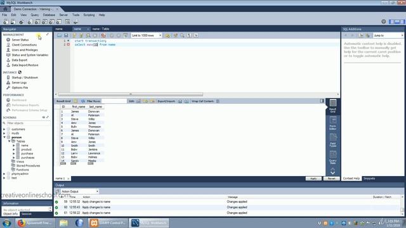Open the Edit menu
The image size is (406, 228).
[13, 15]
